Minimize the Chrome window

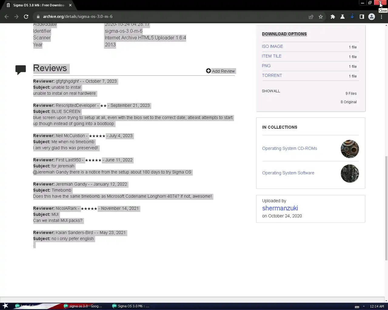pyautogui.click(x=362, y=3)
